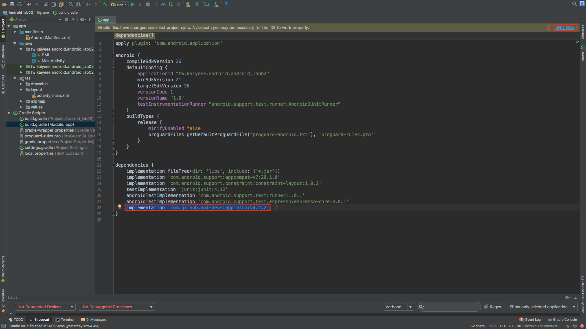Click the dependencies{} editor breadcrumb
Screen dimensions: 586x329
135,35
